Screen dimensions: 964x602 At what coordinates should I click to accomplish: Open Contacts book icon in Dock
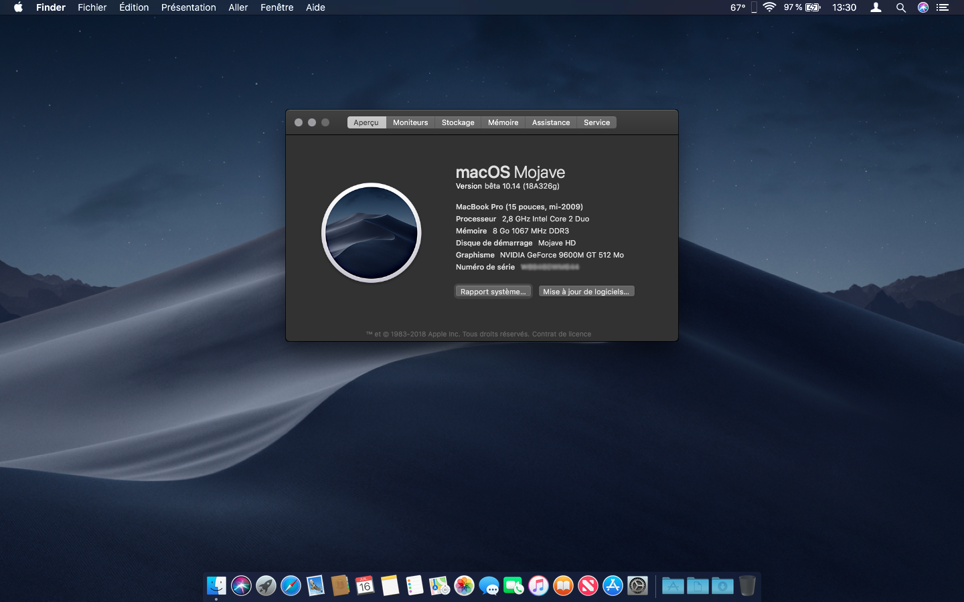[340, 586]
